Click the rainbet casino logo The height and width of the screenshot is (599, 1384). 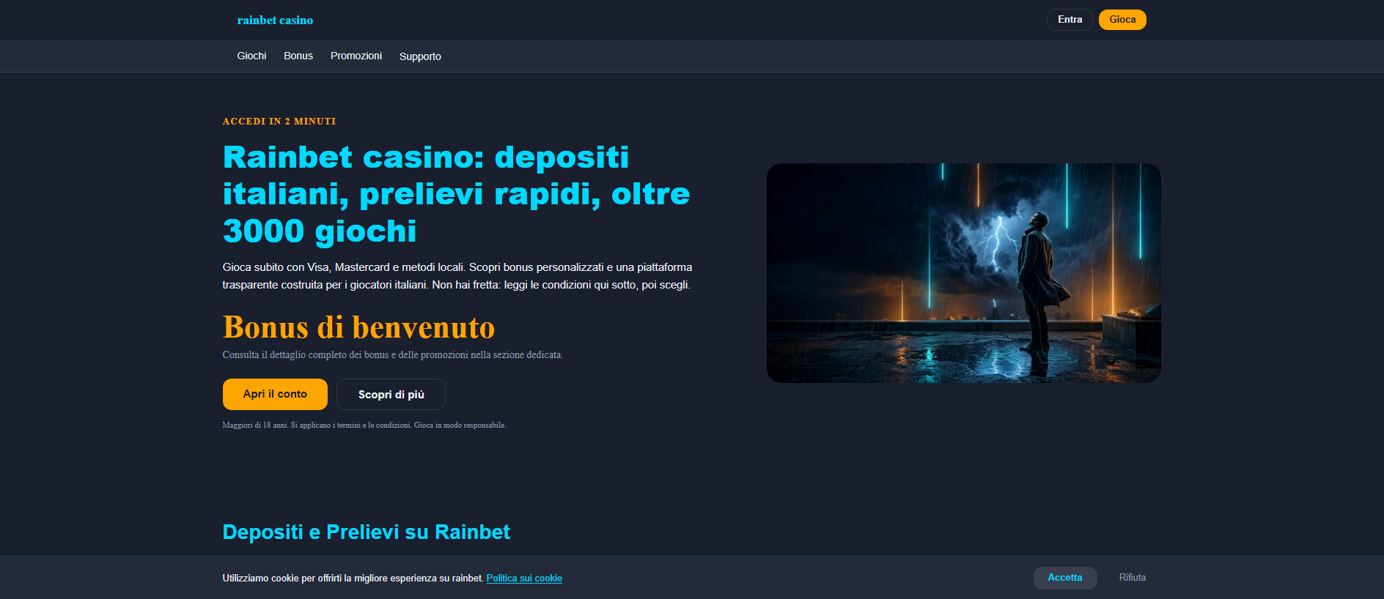tap(275, 21)
